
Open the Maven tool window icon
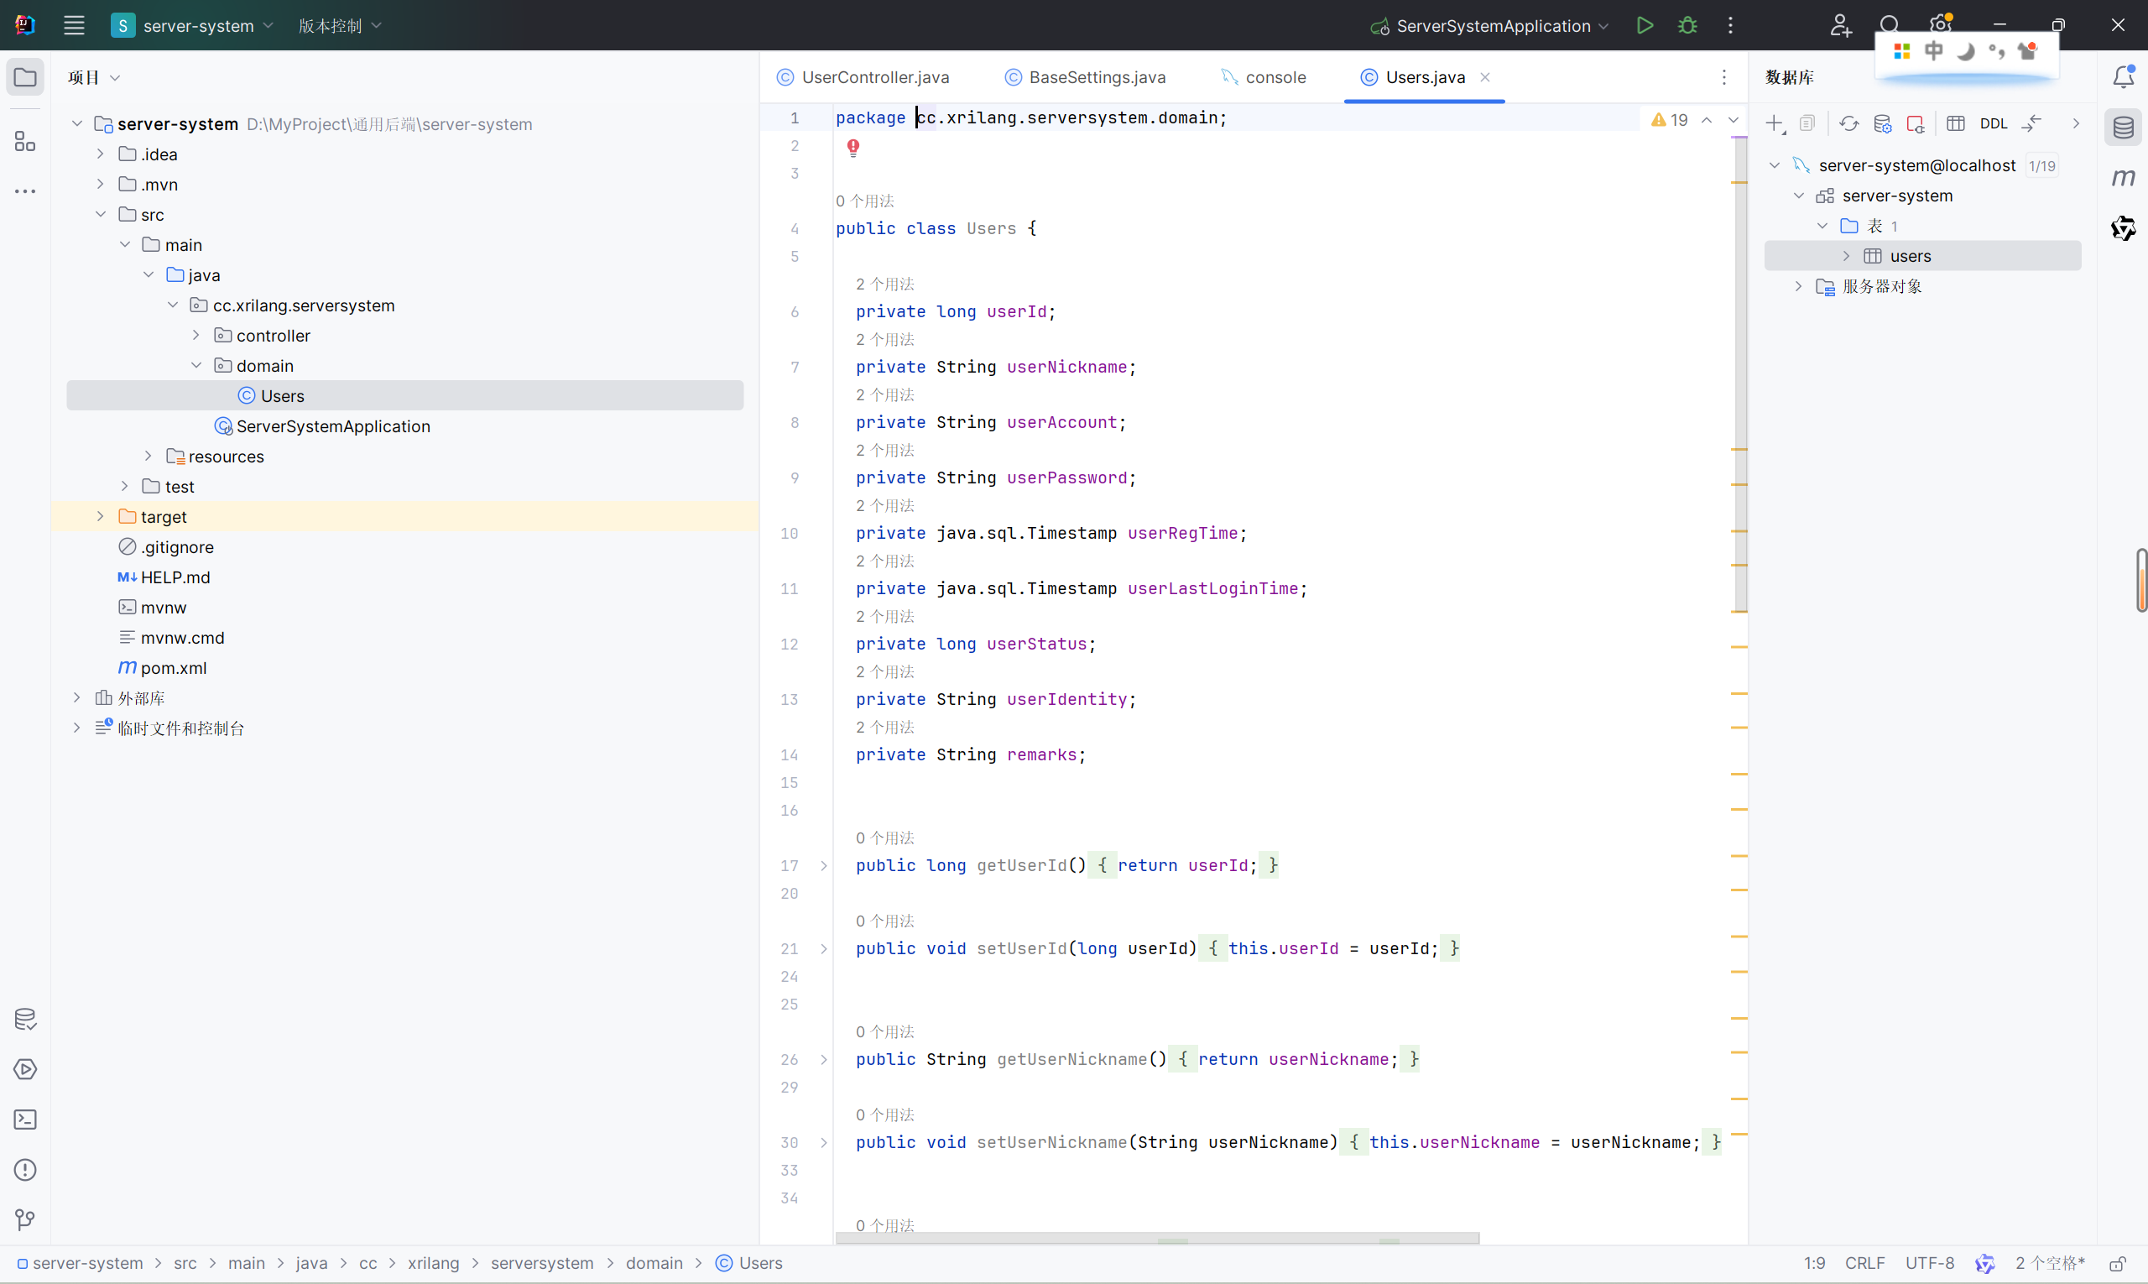coord(2123,178)
